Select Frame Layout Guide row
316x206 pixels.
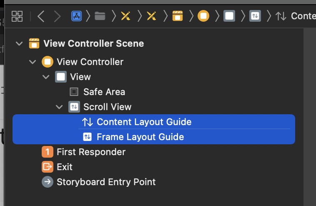tap(154, 137)
